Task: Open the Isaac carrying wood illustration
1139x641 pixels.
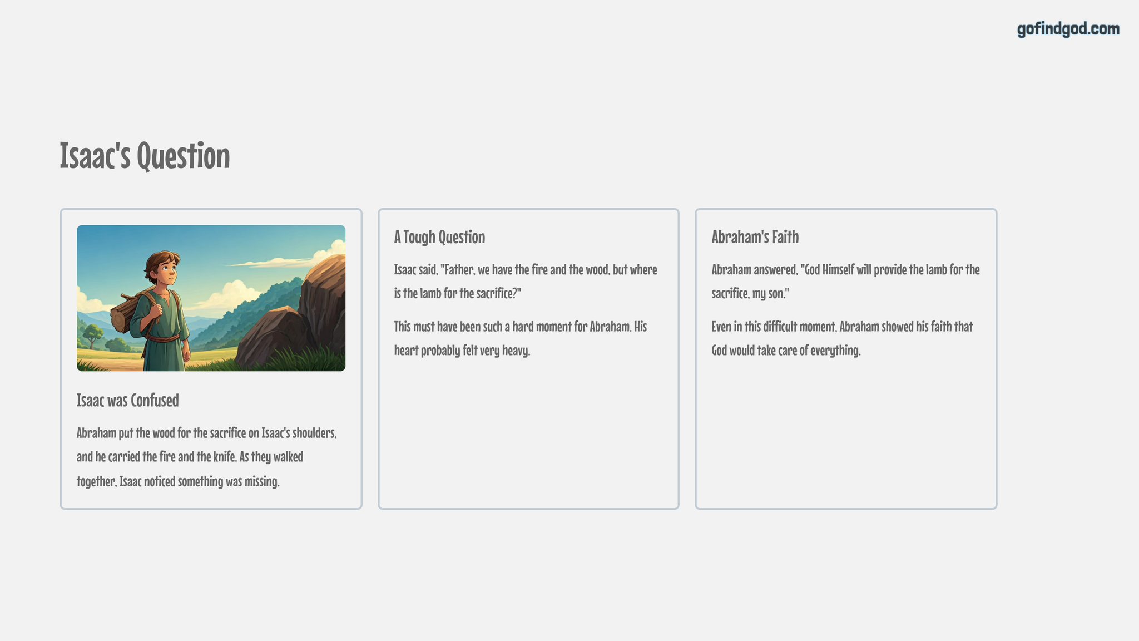Action: (x=211, y=298)
